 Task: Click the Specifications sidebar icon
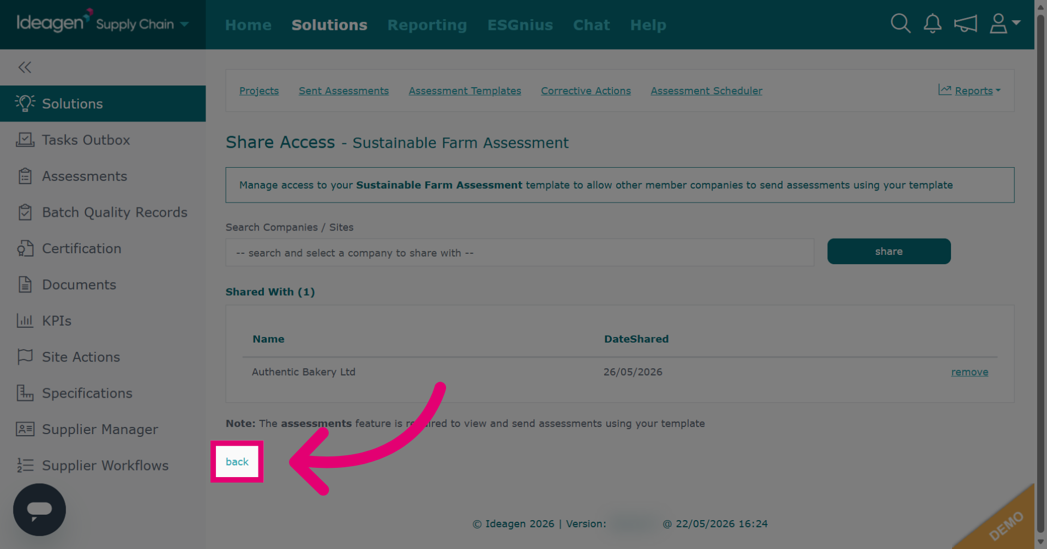click(x=25, y=393)
